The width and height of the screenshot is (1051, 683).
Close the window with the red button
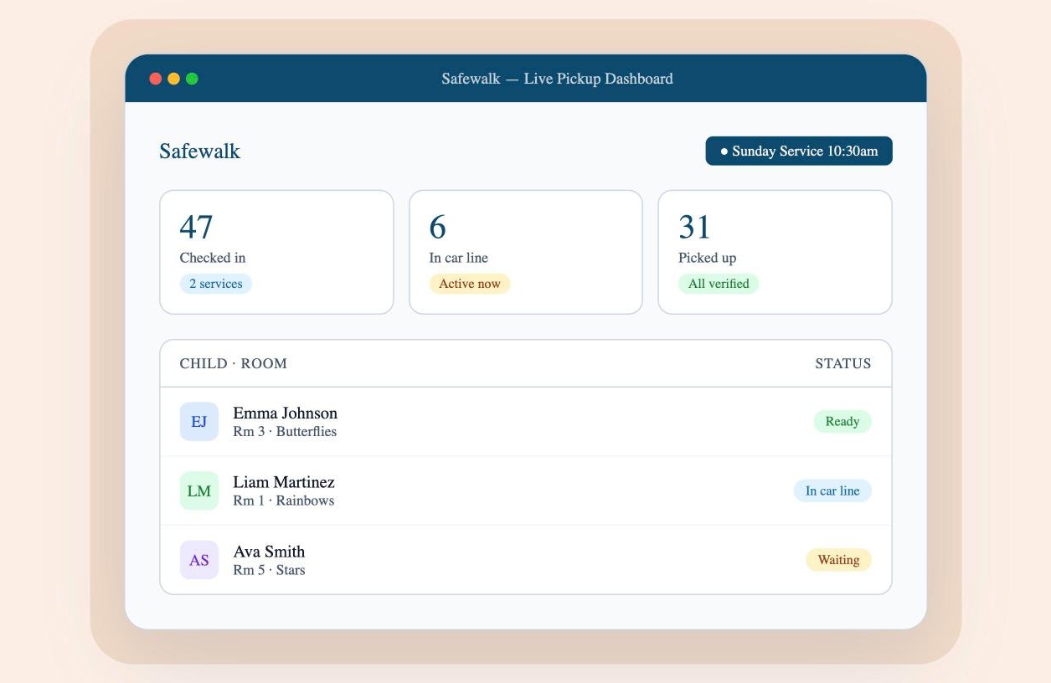coord(156,79)
